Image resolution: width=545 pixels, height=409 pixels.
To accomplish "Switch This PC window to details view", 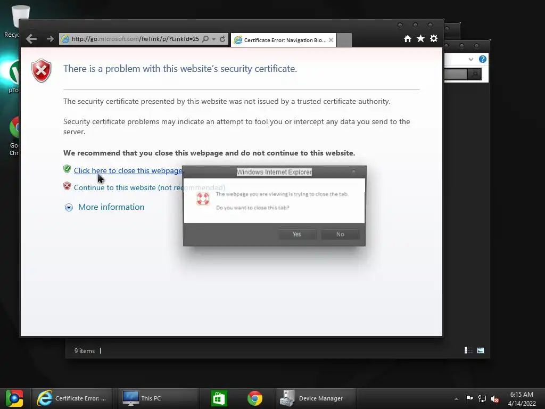I will [468, 350].
